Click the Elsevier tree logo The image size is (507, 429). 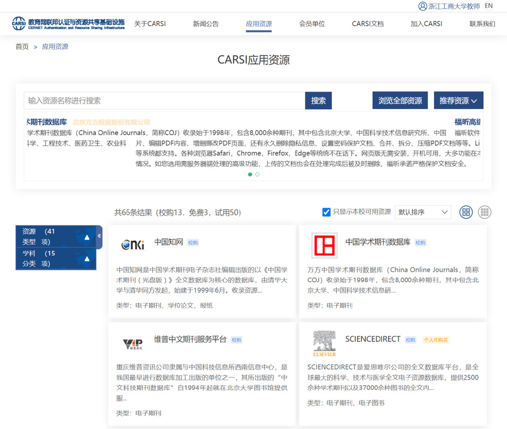point(324,343)
